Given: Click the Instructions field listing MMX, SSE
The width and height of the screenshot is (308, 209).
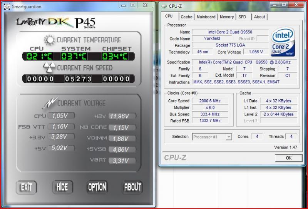Looking at the screenshot, I should pyautogui.click(x=244, y=82).
